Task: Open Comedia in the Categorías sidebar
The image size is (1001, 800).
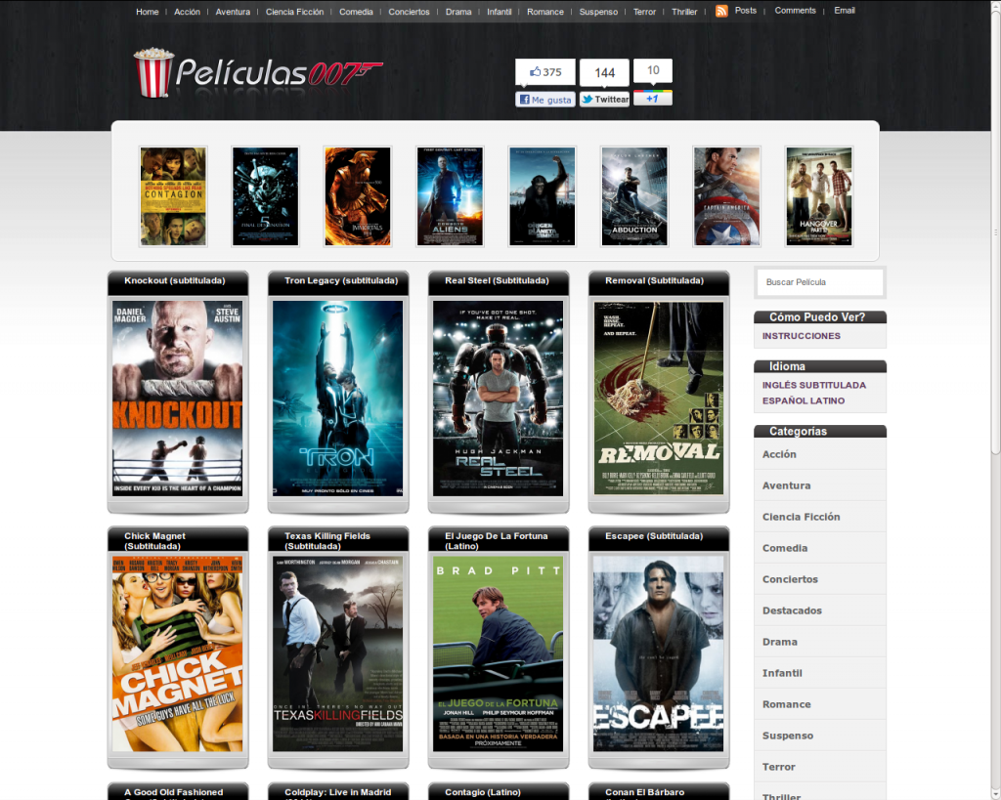Action: (785, 548)
